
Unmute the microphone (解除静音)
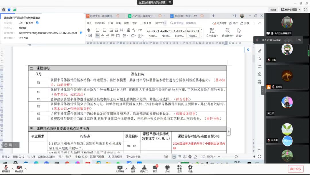point(6,169)
